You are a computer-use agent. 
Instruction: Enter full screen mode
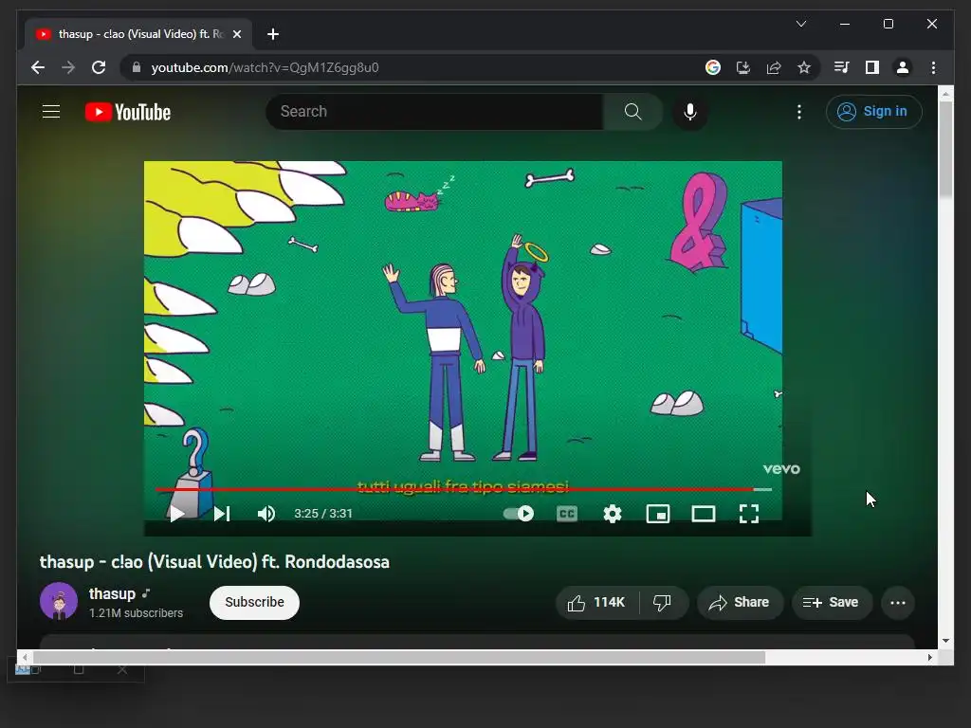(749, 514)
